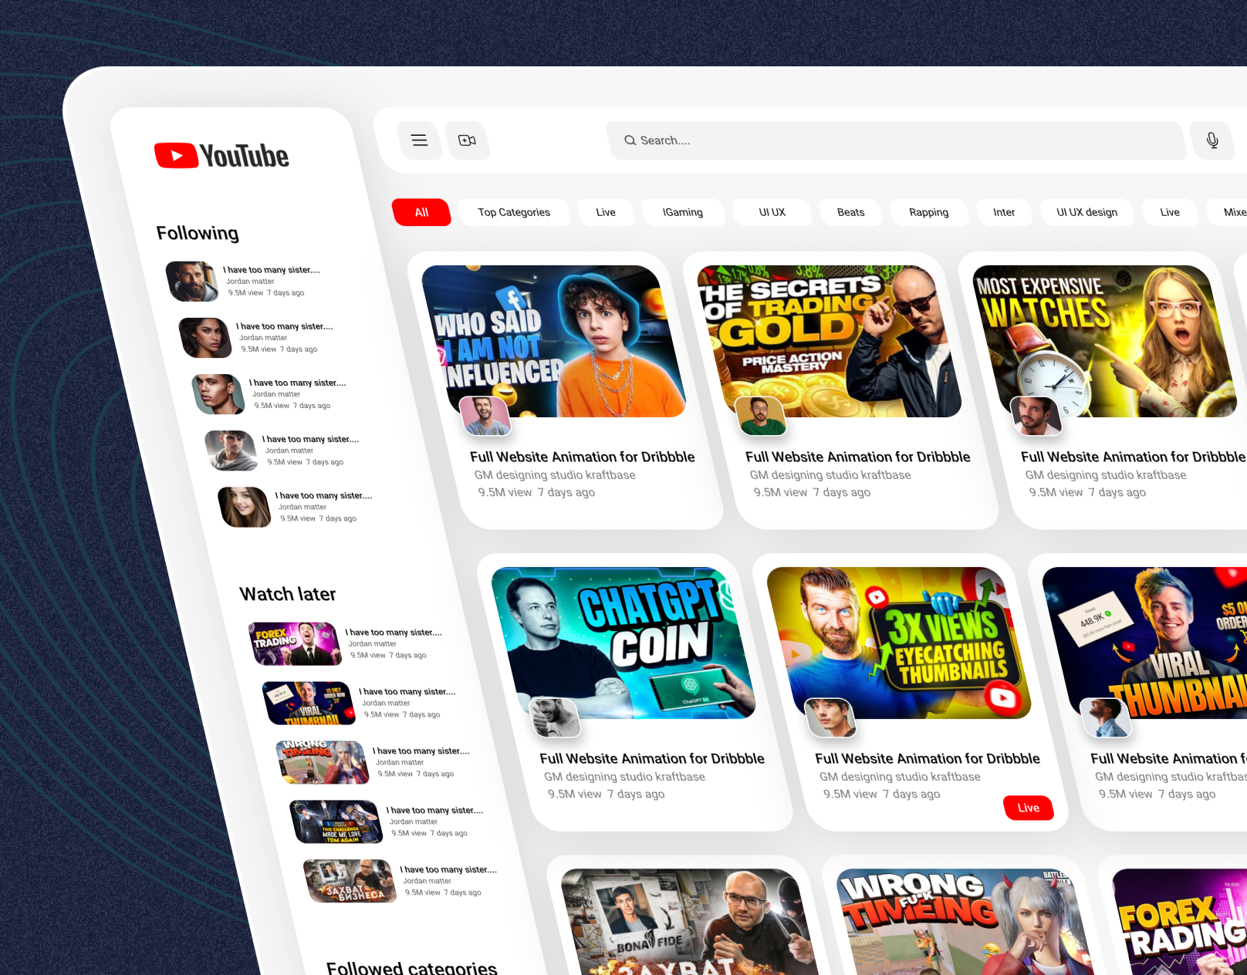Viewport: 1247px width, 975px height.
Task: Click channel avatar on the Trading Gold card
Action: click(x=760, y=417)
